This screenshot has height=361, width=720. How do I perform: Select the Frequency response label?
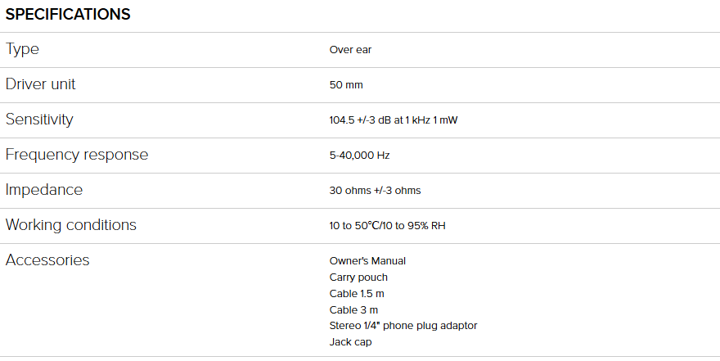tap(77, 155)
